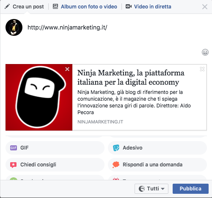212x198 pixels.
Task: Click the NINJAMARKETING.IT domain label
Action: point(100,122)
